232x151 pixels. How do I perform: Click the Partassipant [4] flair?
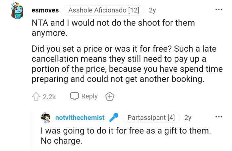[151, 118]
